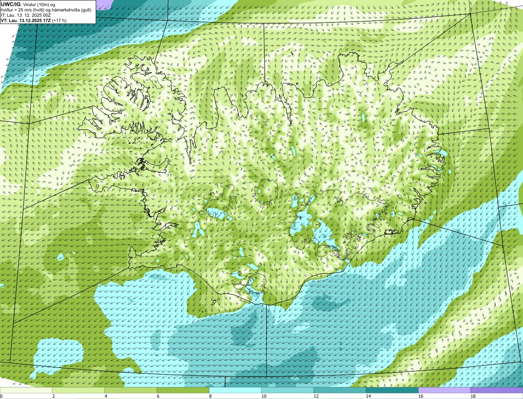Click the "10" label on the color scale
Image resolution: width=523 pixels, height=399 pixels.
coord(264,396)
